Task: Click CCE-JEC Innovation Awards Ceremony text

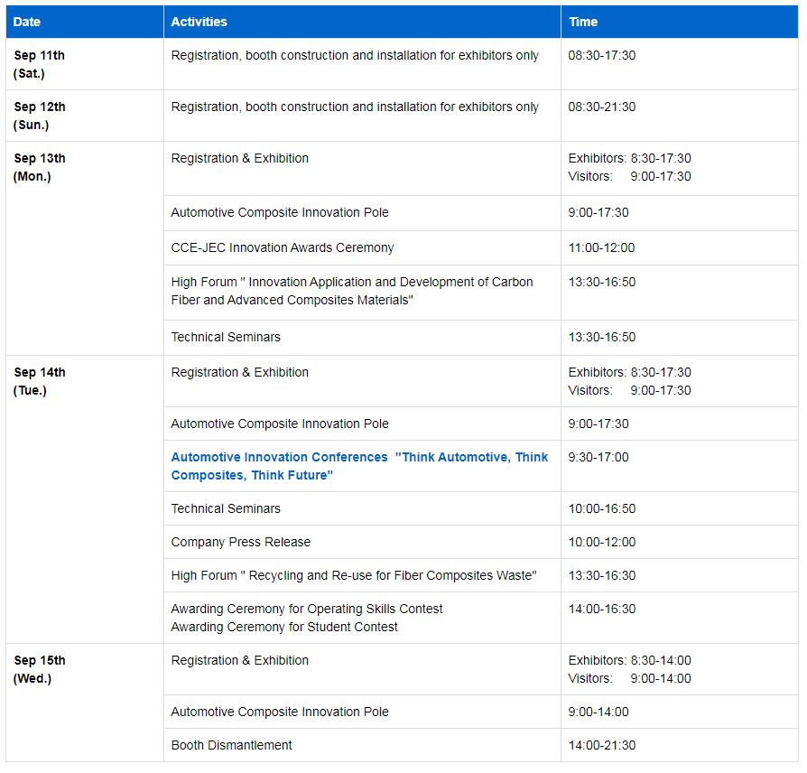Action: coord(283,247)
